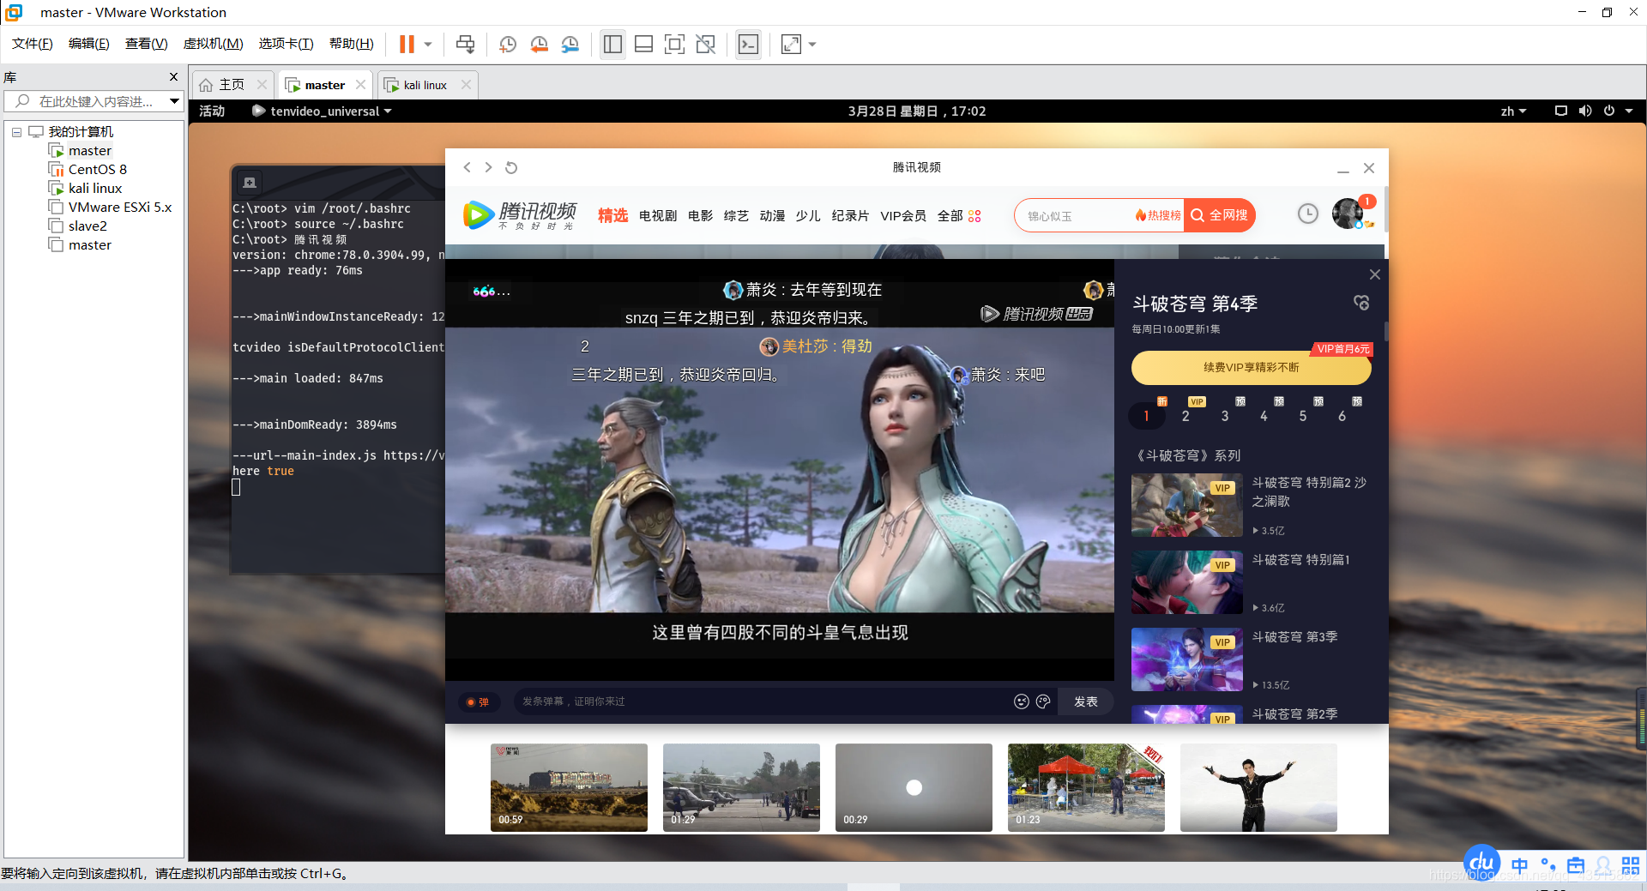The width and height of the screenshot is (1647, 891).
Task: Click the stretch guest display icon
Action: pos(791,44)
